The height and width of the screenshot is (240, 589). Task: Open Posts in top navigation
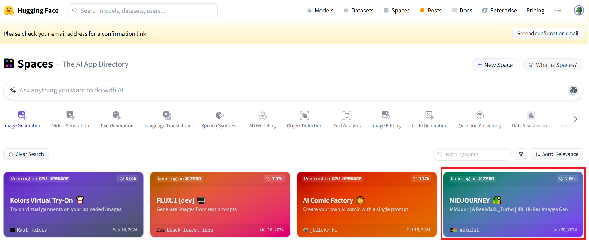tap(430, 11)
